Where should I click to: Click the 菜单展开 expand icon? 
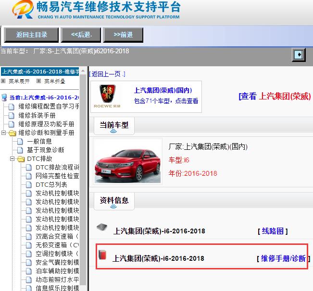tap(3, 81)
